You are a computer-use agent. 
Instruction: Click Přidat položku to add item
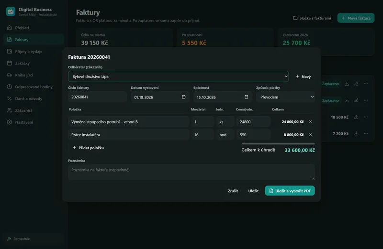[88, 148]
